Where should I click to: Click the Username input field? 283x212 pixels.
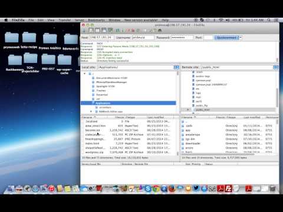pos(143,38)
